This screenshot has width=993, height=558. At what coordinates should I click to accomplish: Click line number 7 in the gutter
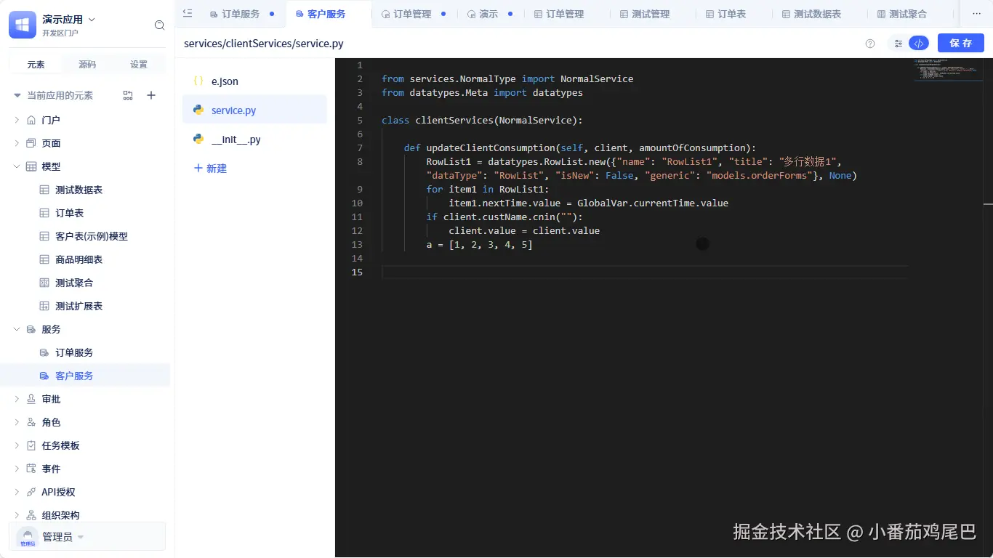[x=360, y=148]
